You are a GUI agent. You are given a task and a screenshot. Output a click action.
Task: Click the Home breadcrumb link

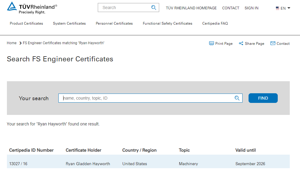(12, 43)
